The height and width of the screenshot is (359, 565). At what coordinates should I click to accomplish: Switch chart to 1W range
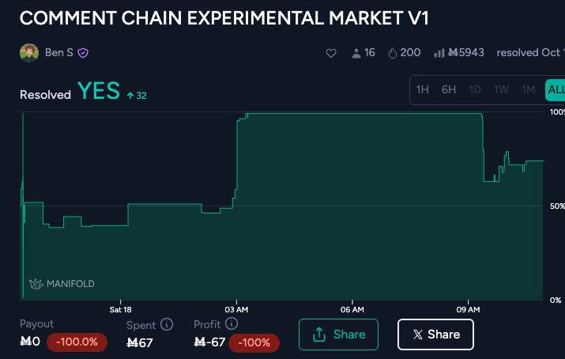pos(502,89)
